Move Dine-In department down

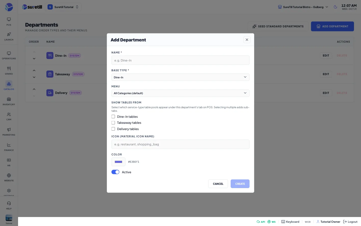[x=34, y=59]
